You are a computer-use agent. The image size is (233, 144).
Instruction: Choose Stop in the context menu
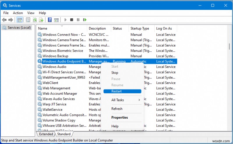click(122, 73)
